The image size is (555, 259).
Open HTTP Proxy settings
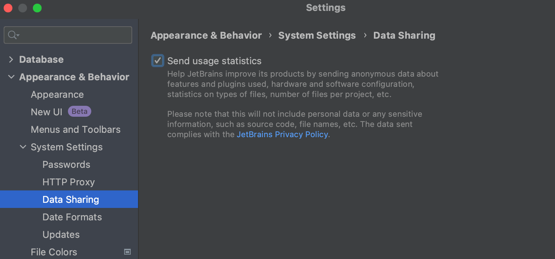[68, 182]
